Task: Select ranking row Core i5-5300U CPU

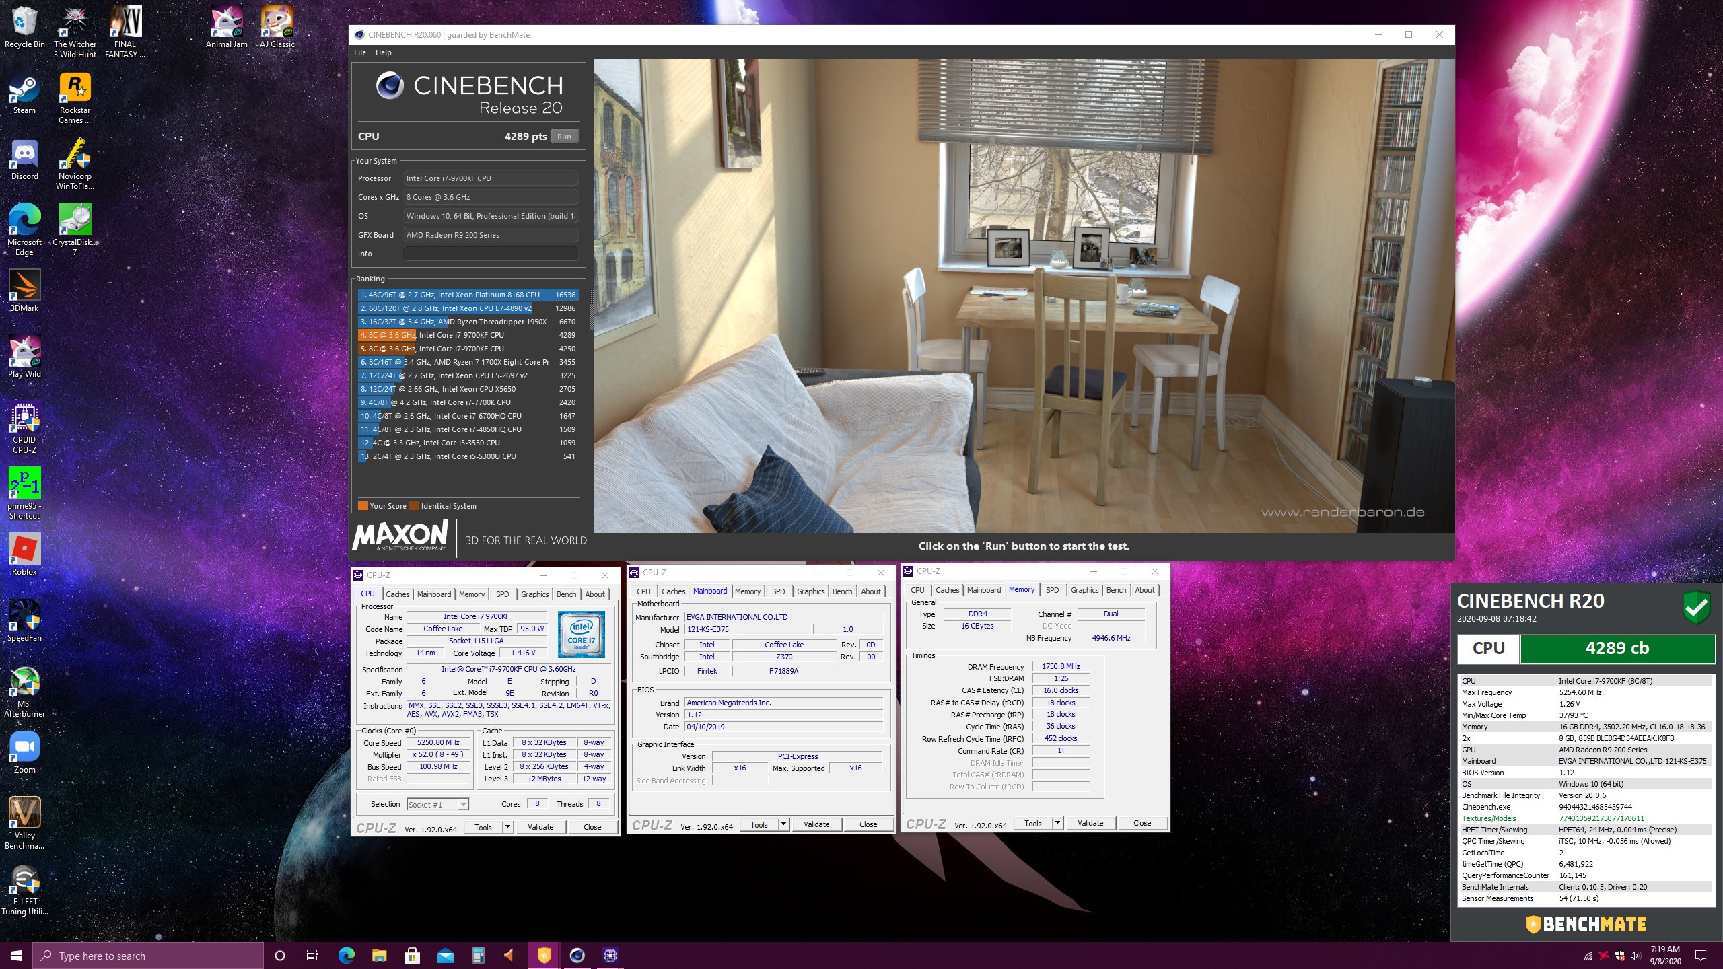Action: (468, 456)
